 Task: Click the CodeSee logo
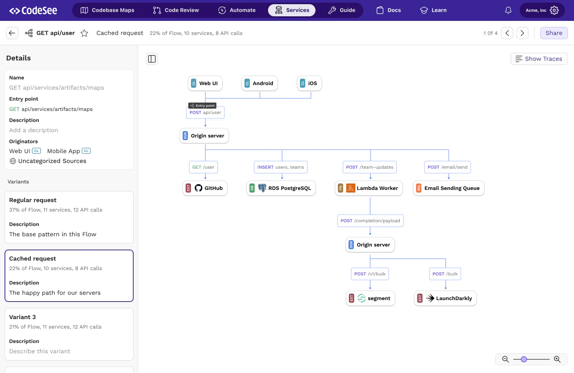33,11
